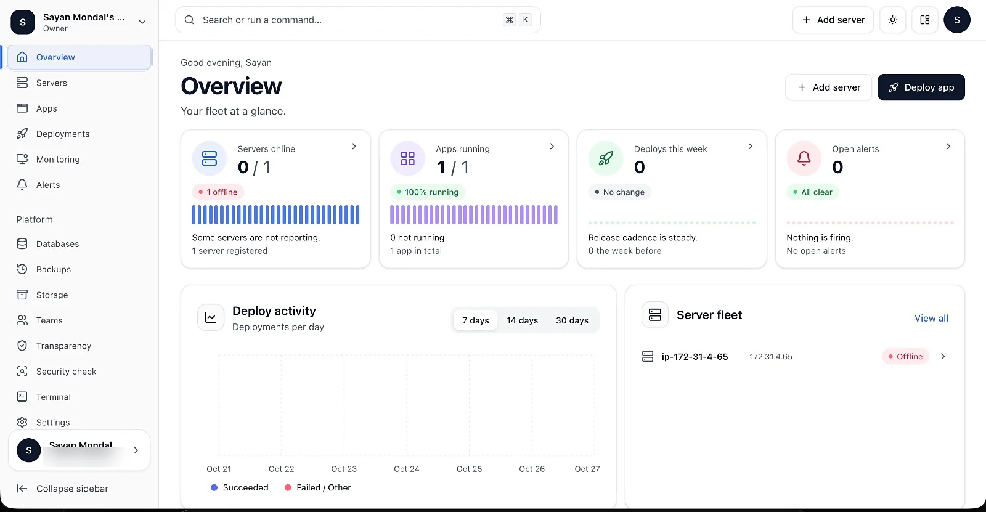Click the Backups clock icon
This screenshot has width=986, height=512.
[22, 269]
